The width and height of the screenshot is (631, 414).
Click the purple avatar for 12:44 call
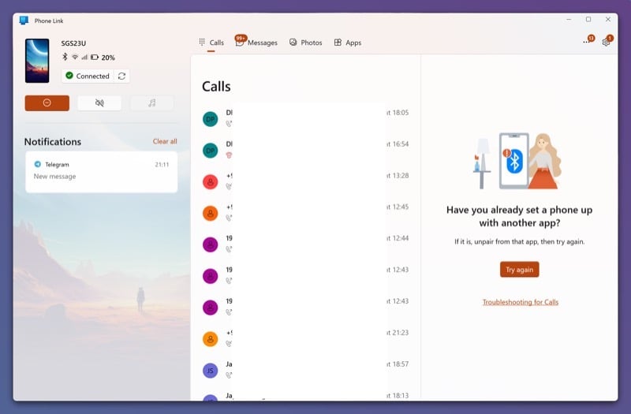tap(210, 244)
